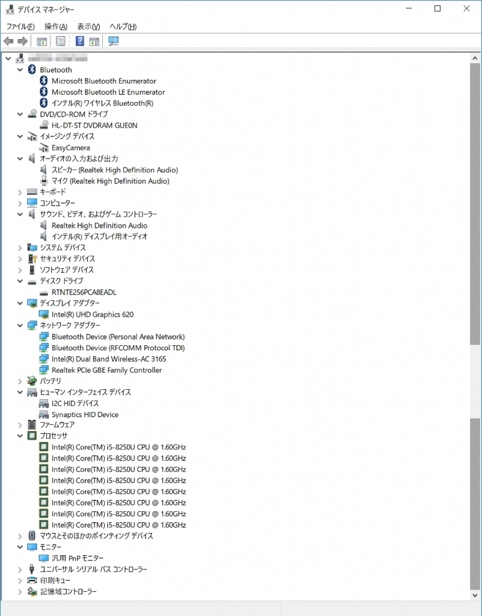482x616 pixels.
Task: Select Intel(R) Dual Band Wireless-AC 3165
Action: 109,359
